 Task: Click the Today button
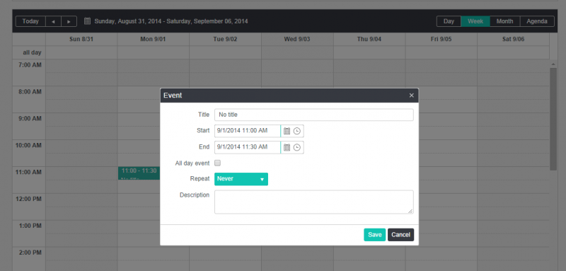[x=30, y=21]
